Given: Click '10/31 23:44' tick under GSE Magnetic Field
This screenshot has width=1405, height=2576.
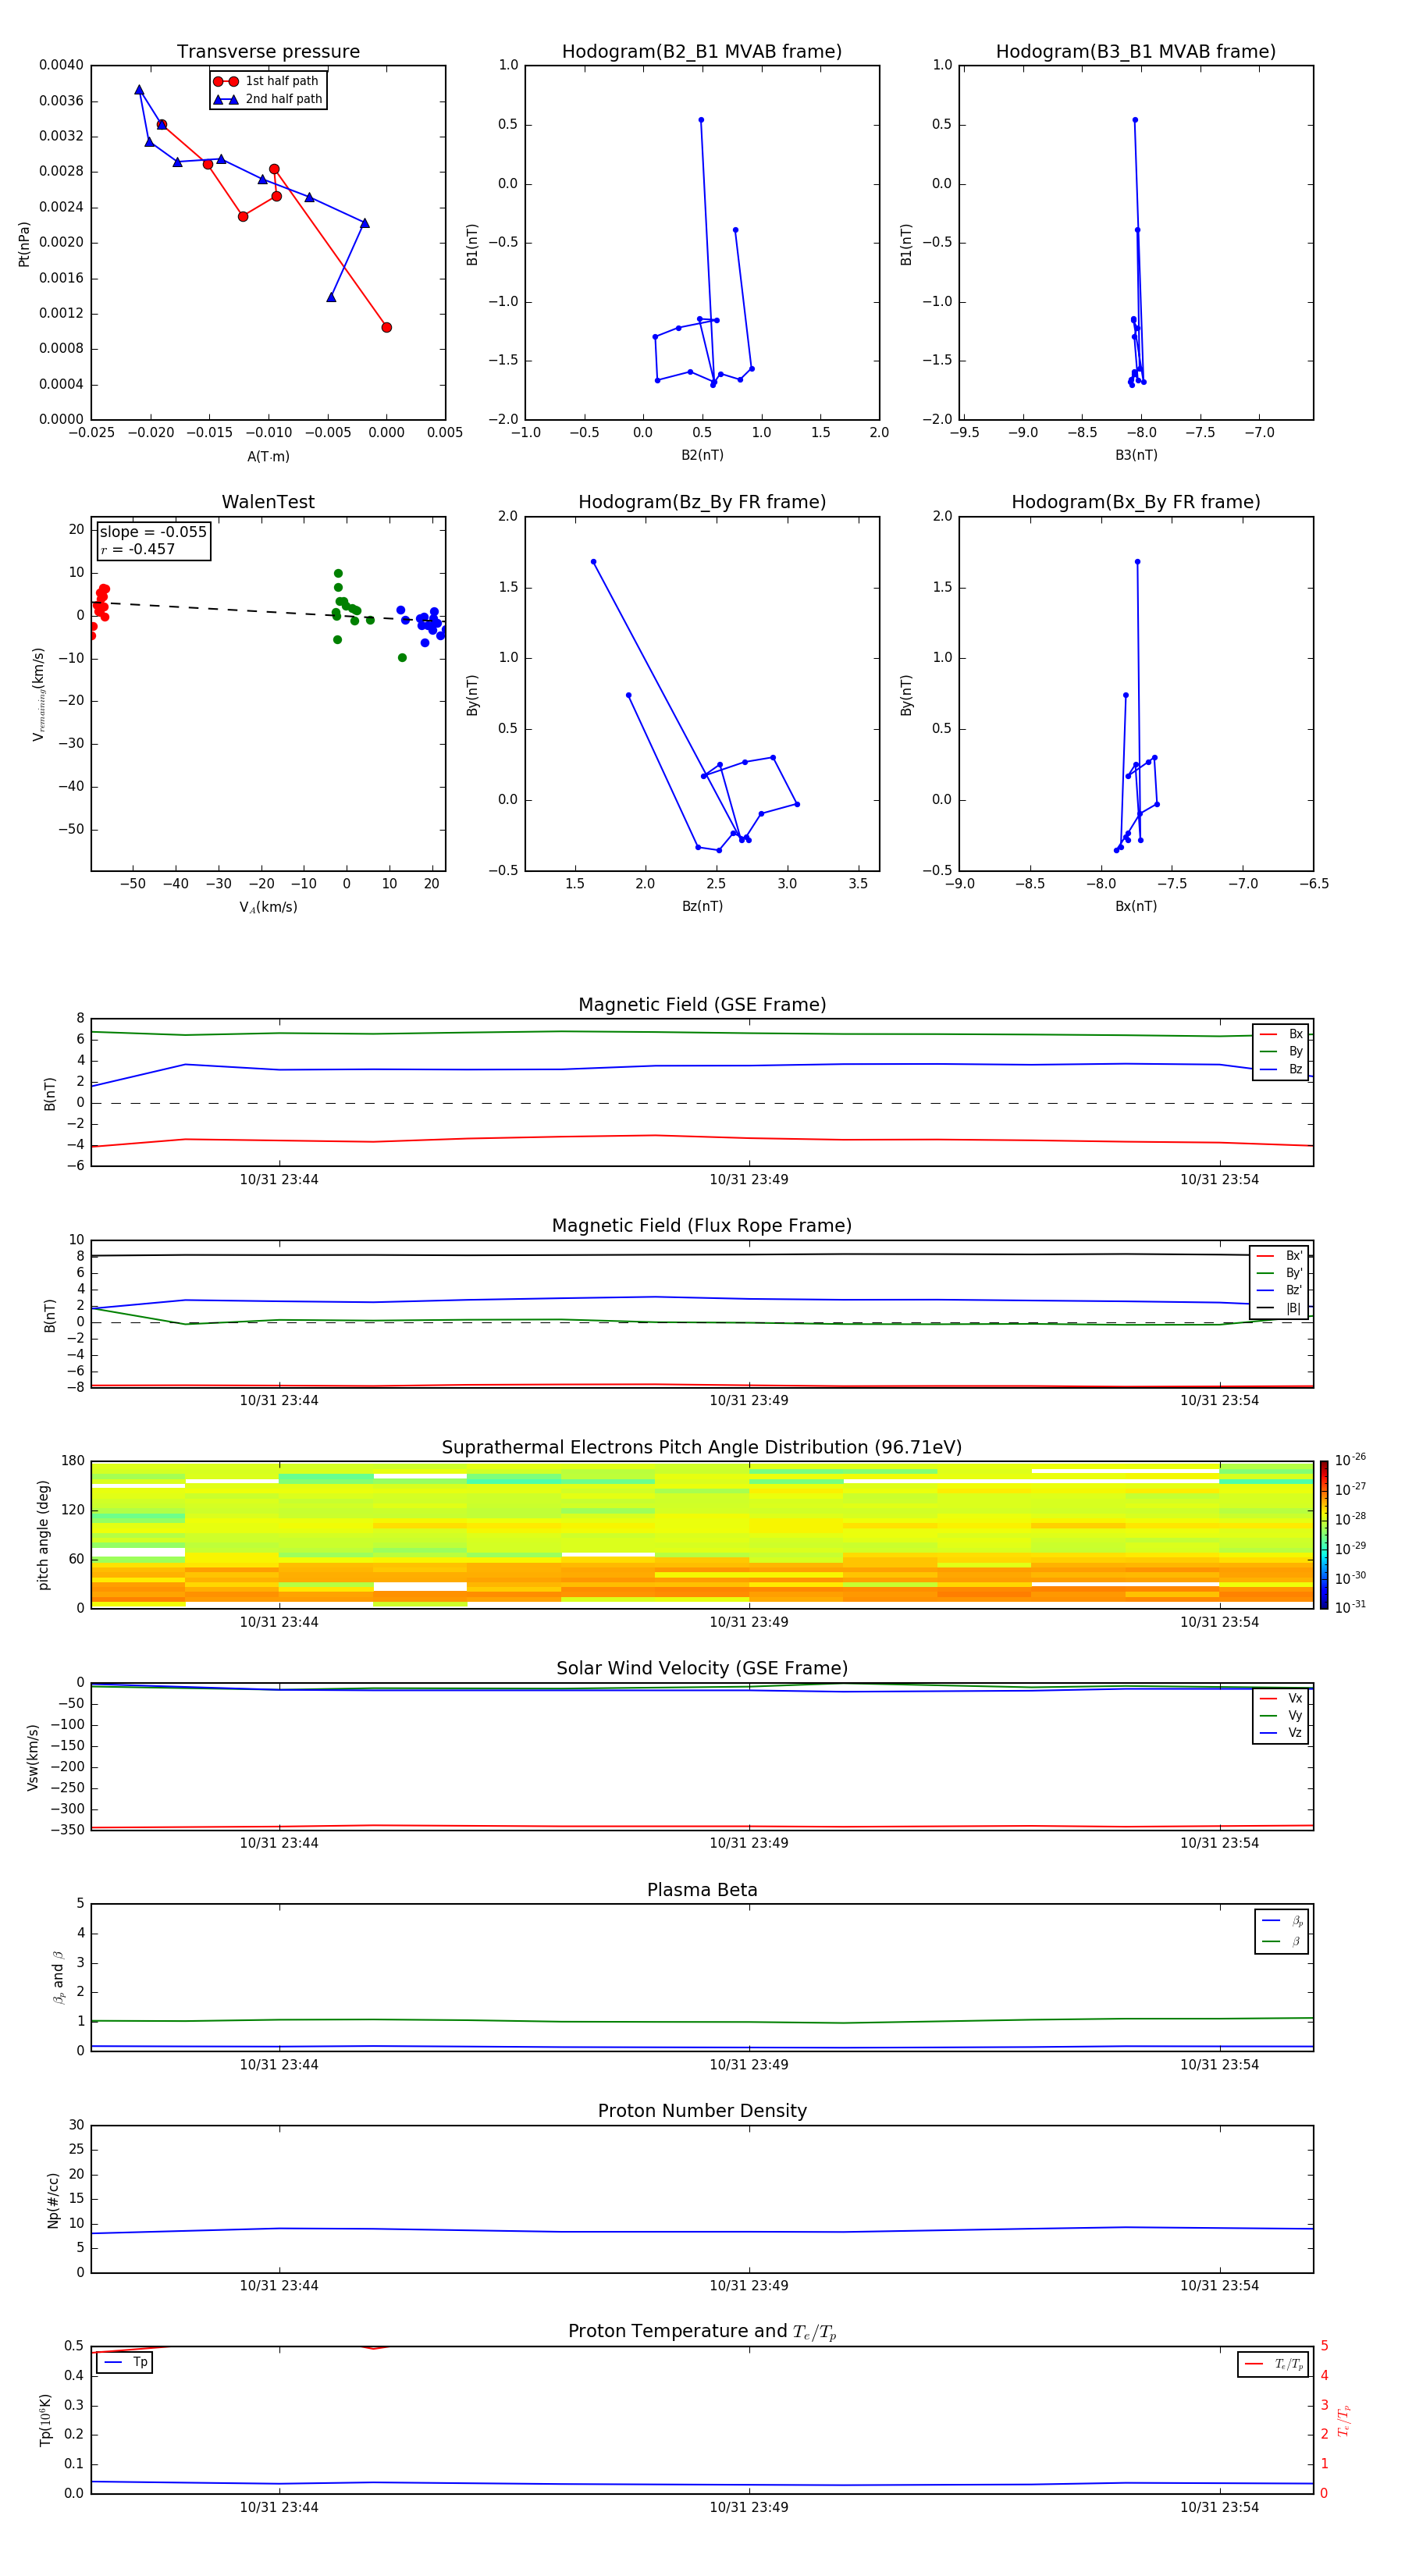Looking at the screenshot, I should tap(279, 1180).
